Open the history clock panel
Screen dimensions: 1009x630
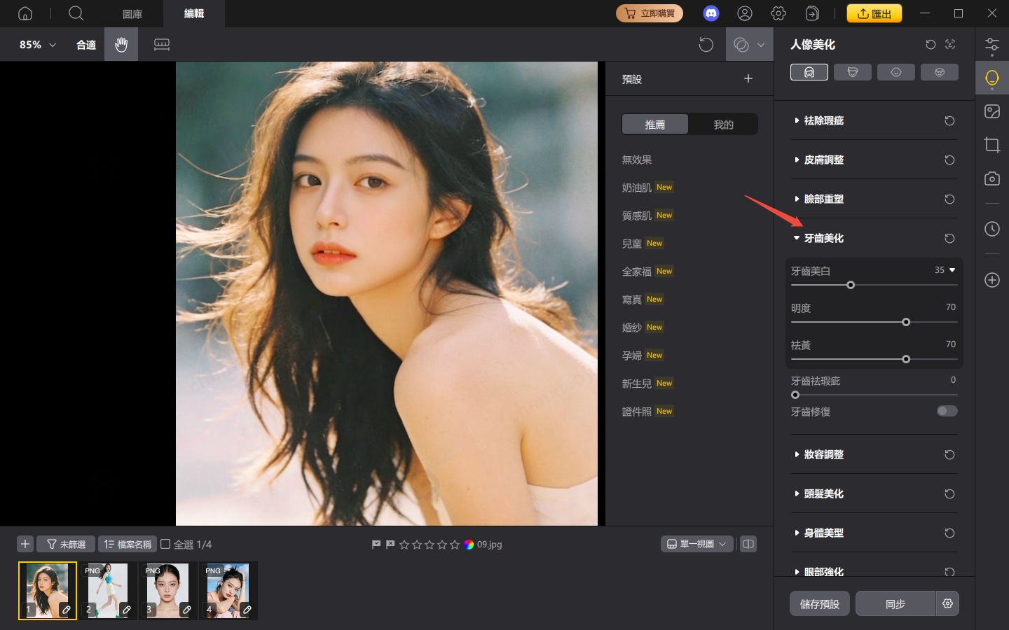pyautogui.click(x=991, y=229)
